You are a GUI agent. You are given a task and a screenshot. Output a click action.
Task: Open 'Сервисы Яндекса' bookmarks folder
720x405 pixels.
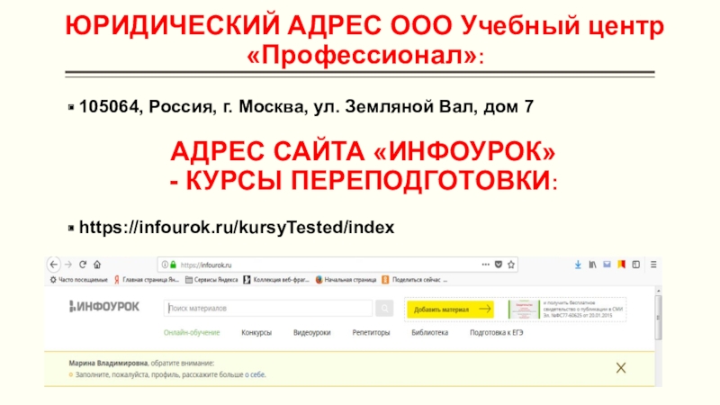tap(211, 280)
